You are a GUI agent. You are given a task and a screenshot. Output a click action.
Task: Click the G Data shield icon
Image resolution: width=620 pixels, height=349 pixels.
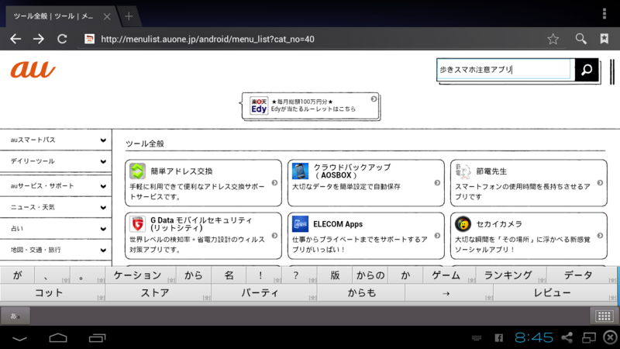click(x=137, y=224)
